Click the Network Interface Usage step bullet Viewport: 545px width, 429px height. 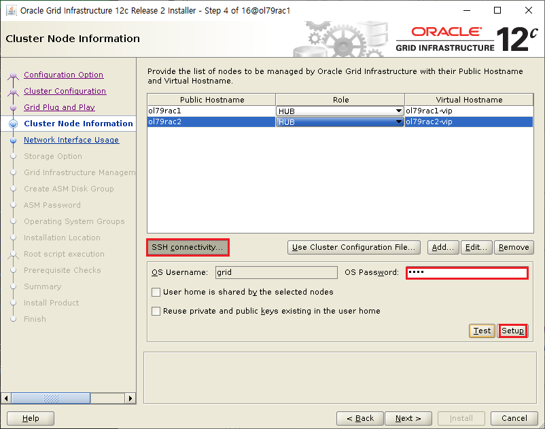[x=13, y=141]
